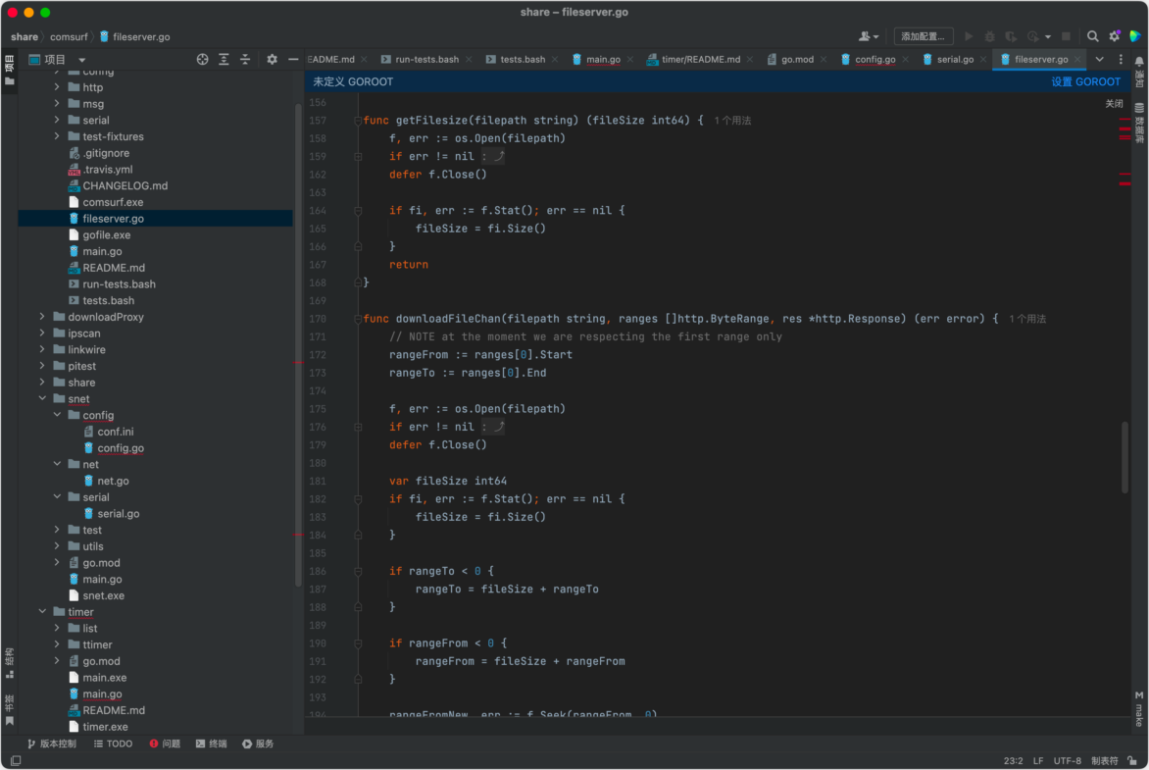Click the LF line separator indicator

[x=1037, y=760]
